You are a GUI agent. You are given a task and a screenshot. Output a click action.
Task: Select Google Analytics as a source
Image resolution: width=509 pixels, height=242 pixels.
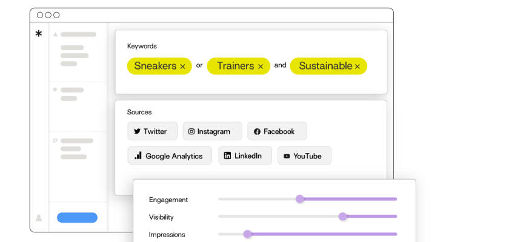click(x=169, y=155)
